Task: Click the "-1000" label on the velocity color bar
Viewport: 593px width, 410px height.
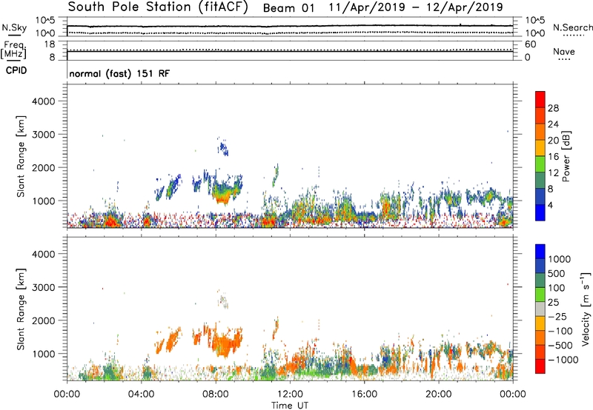Action: pyautogui.click(x=563, y=360)
